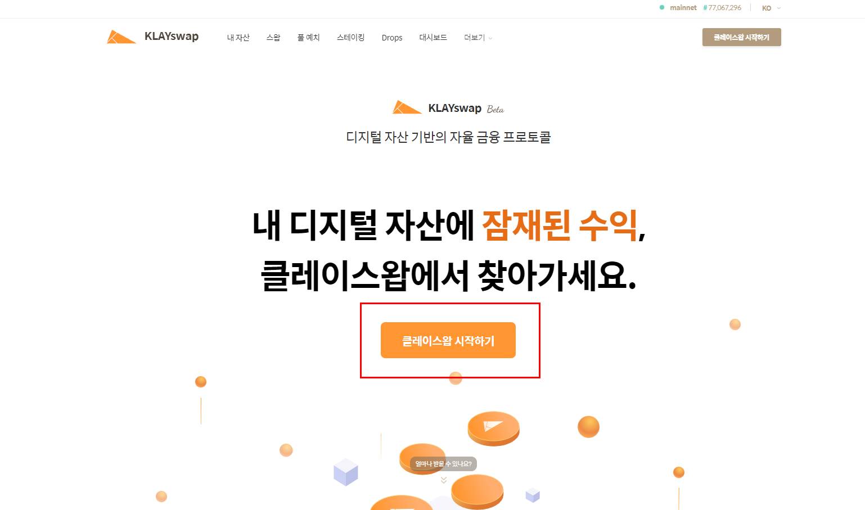Expand the 더보기 menu
The width and height of the screenshot is (865, 510).
point(478,38)
